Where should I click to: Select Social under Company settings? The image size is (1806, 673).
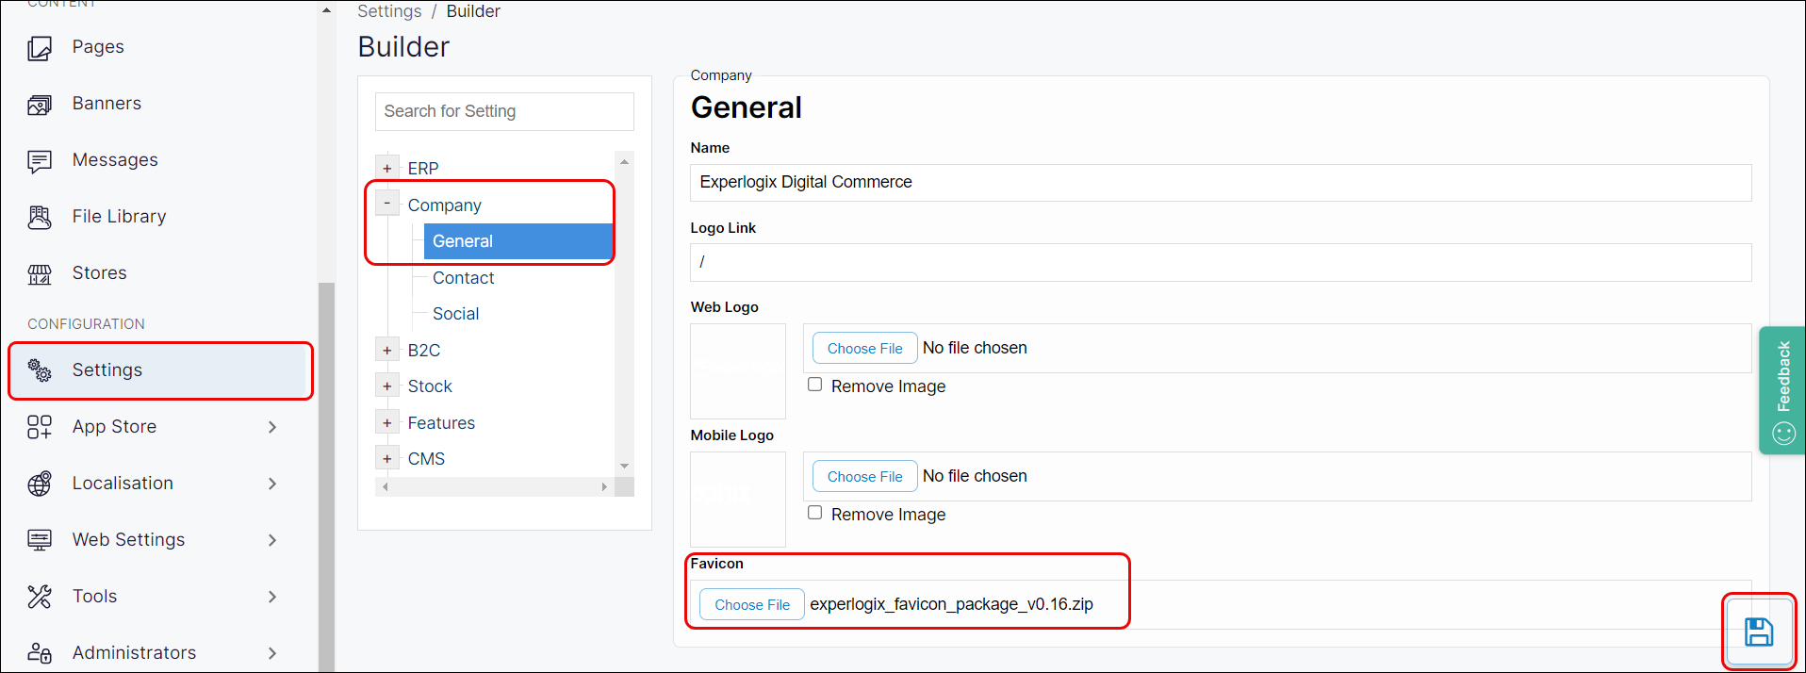click(x=455, y=314)
